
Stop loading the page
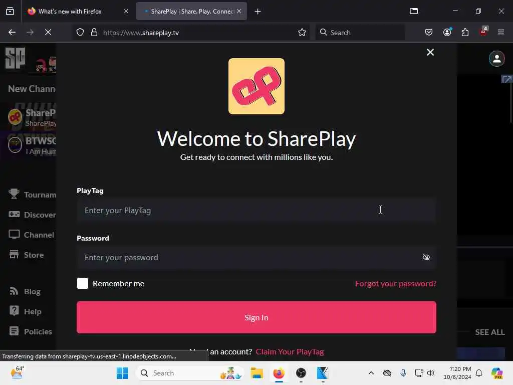click(48, 32)
